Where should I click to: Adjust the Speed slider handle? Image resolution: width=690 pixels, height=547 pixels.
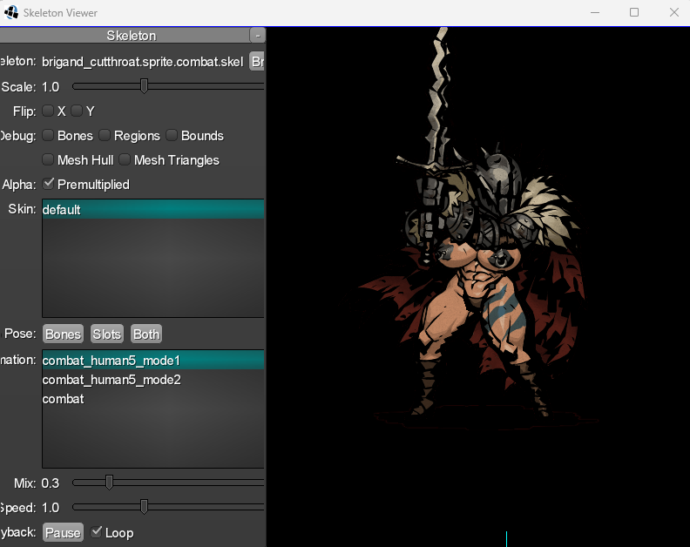(x=144, y=507)
